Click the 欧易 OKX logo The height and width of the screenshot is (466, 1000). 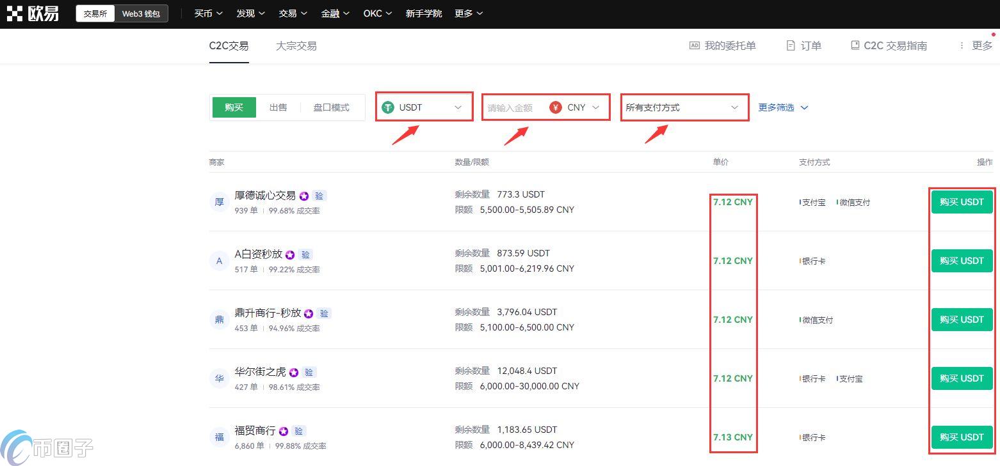tap(33, 13)
